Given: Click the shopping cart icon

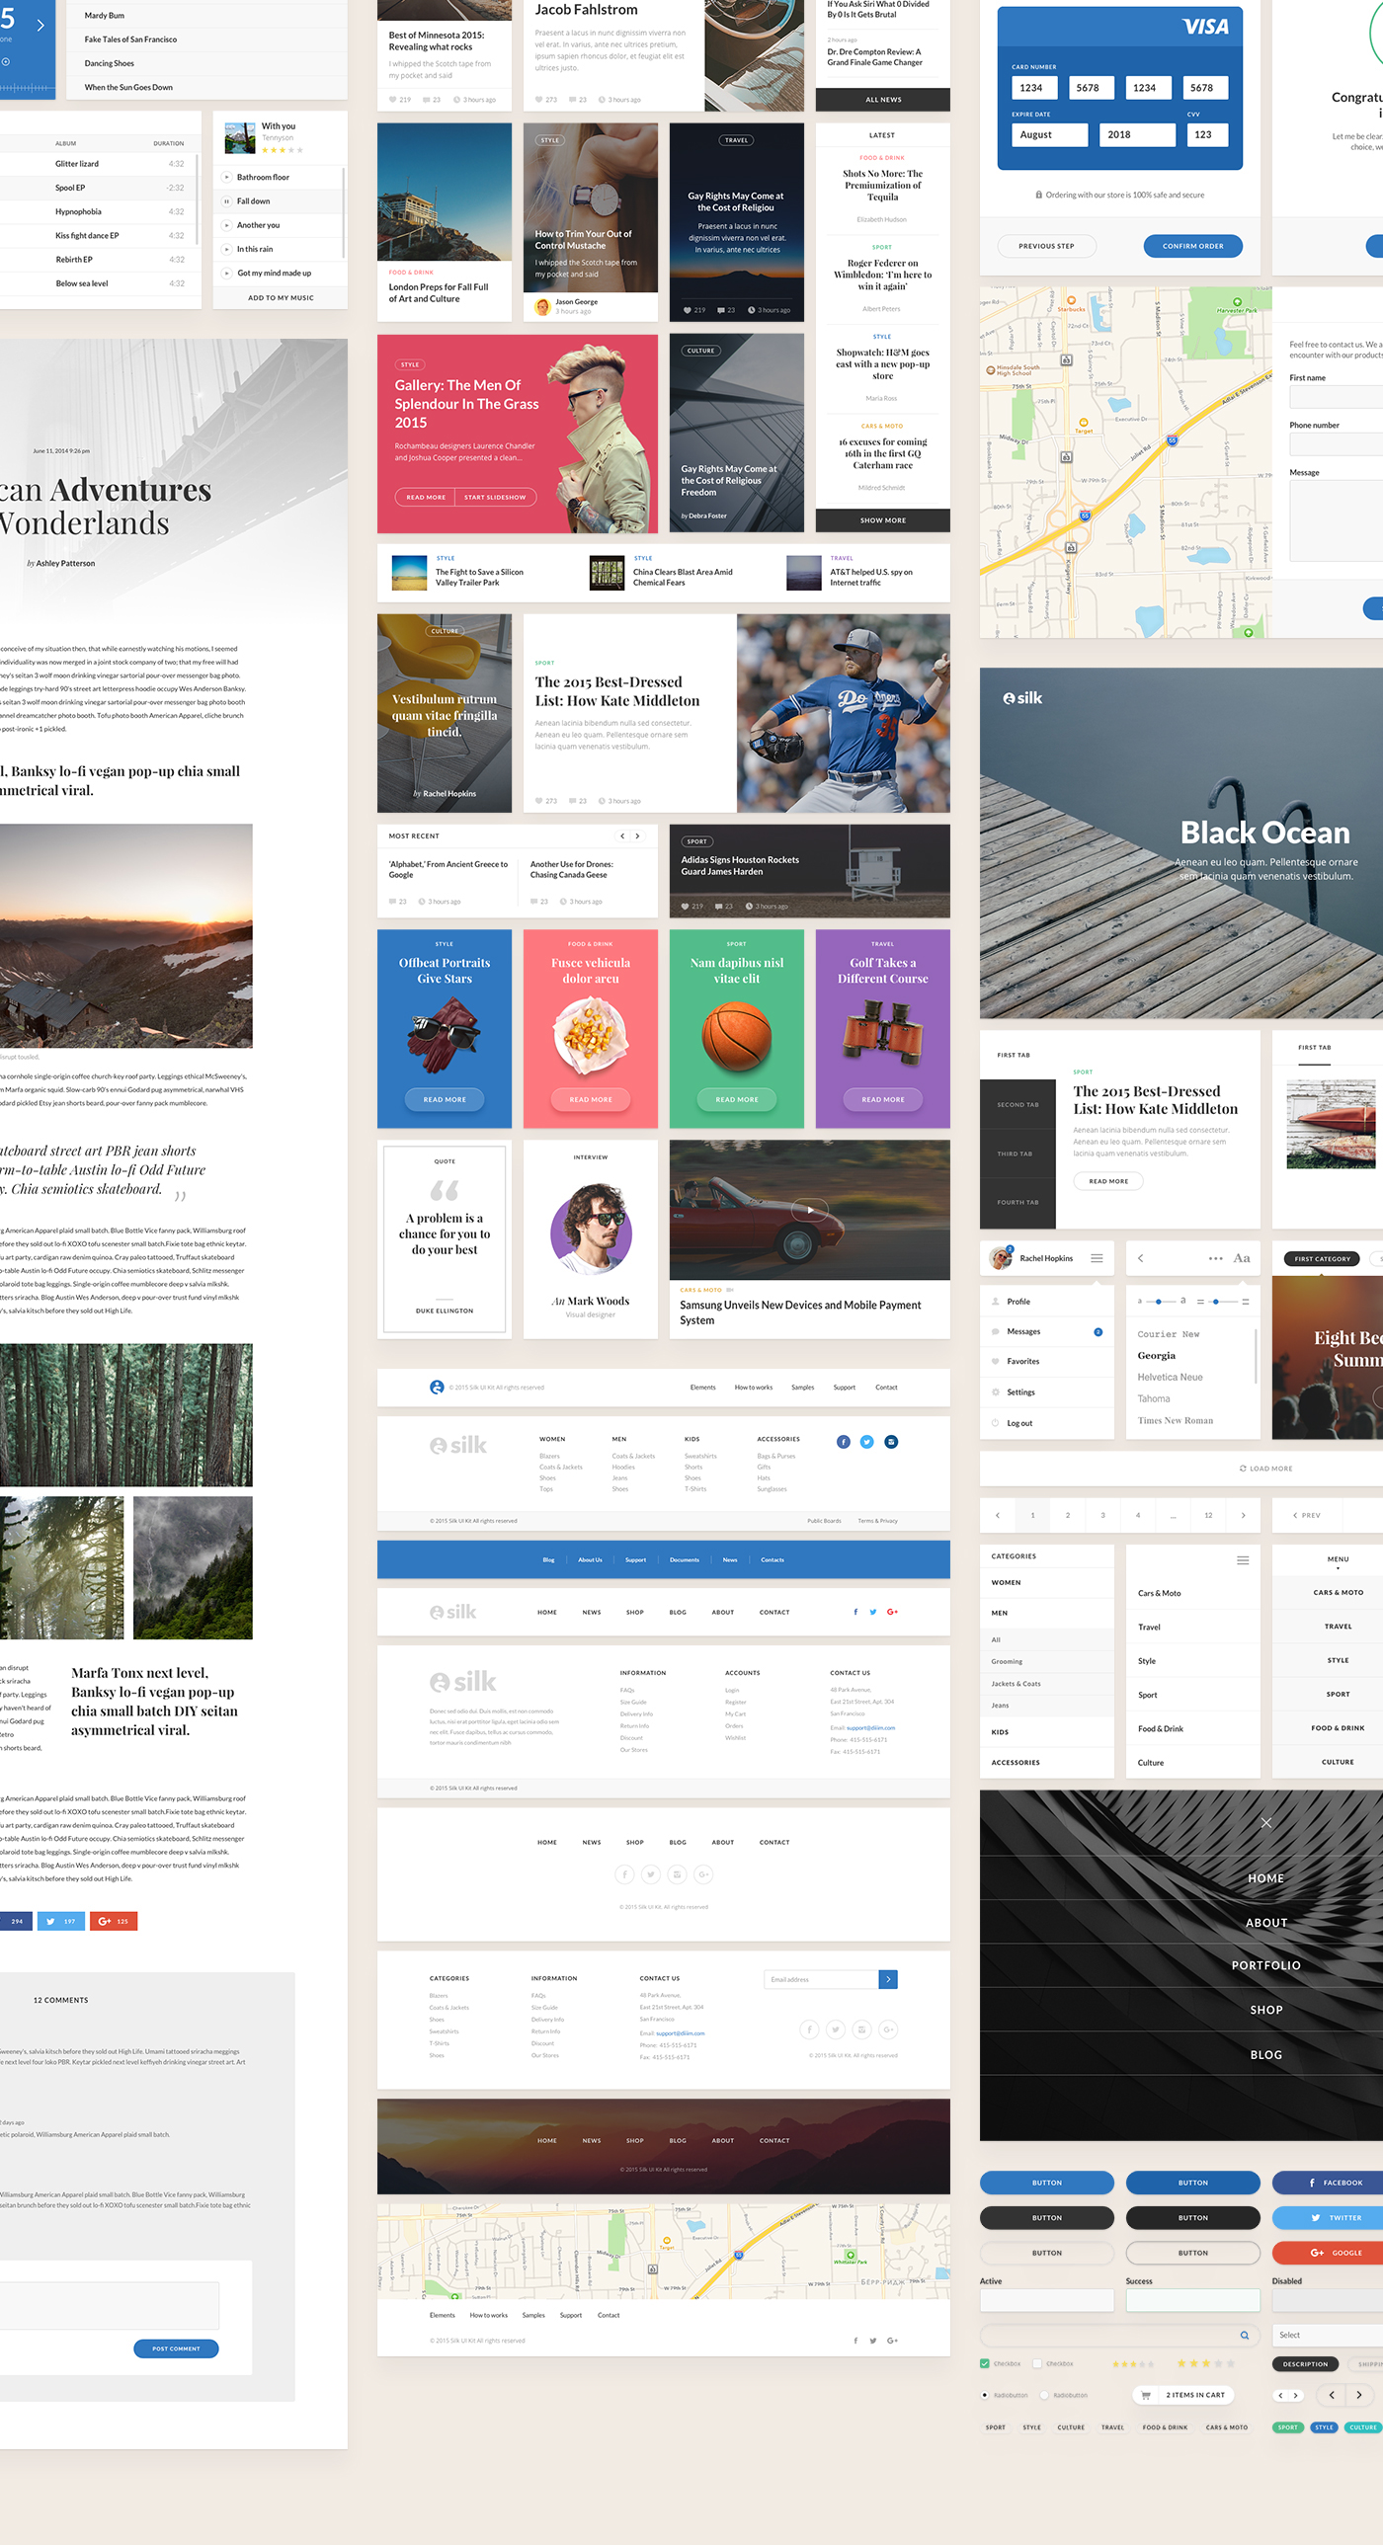Looking at the screenshot, I should [1146, 2395].
